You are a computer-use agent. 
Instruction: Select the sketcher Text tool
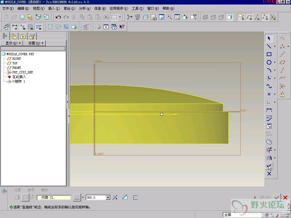click(x=269, y=134)
